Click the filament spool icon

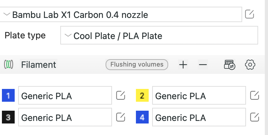(9, 65)
